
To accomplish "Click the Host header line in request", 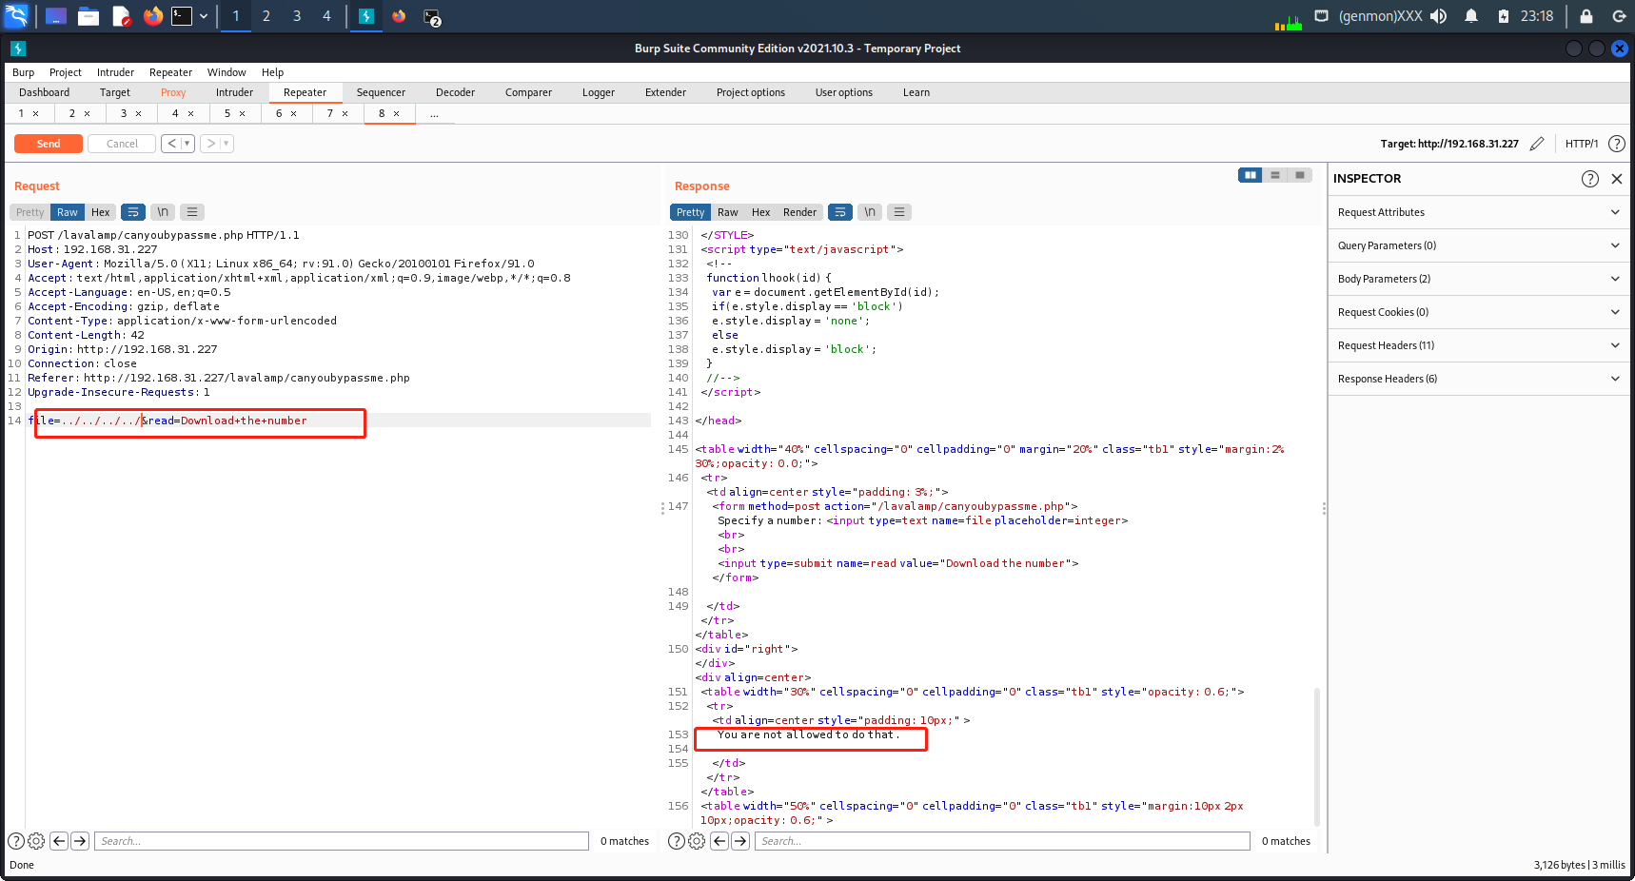I will [92, 249].
